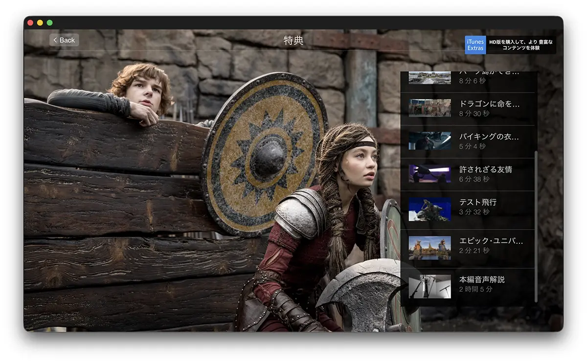This screenshot has width=587, height=363.
Task: Click the iTunes Extras badge
Action: pos(474,45)
